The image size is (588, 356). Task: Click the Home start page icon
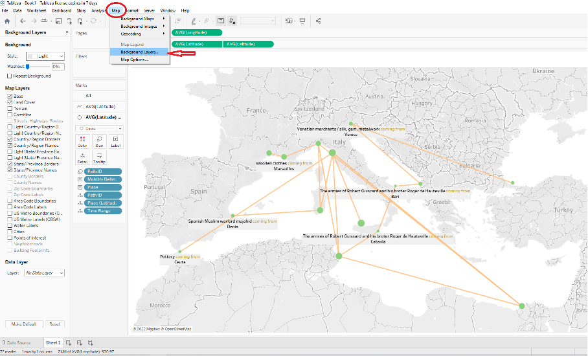7,21
